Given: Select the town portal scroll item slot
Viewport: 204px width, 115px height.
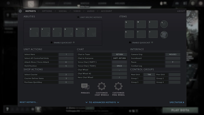Looking at the screenshot, I should 164,35.
